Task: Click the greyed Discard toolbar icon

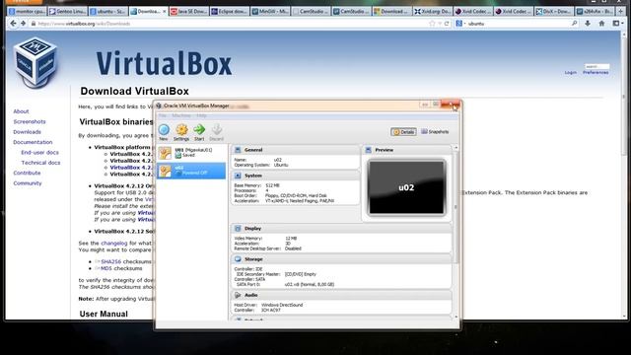Action: [x=217, y=129]
